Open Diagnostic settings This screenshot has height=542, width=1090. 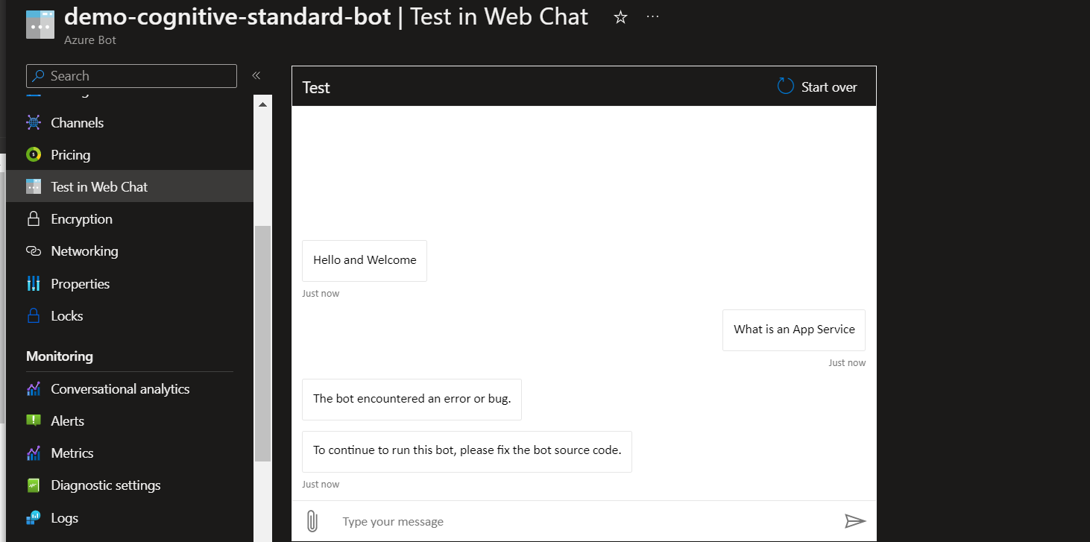pos(106,485)
